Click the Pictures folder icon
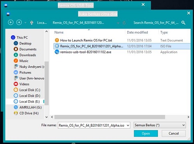 16,72
